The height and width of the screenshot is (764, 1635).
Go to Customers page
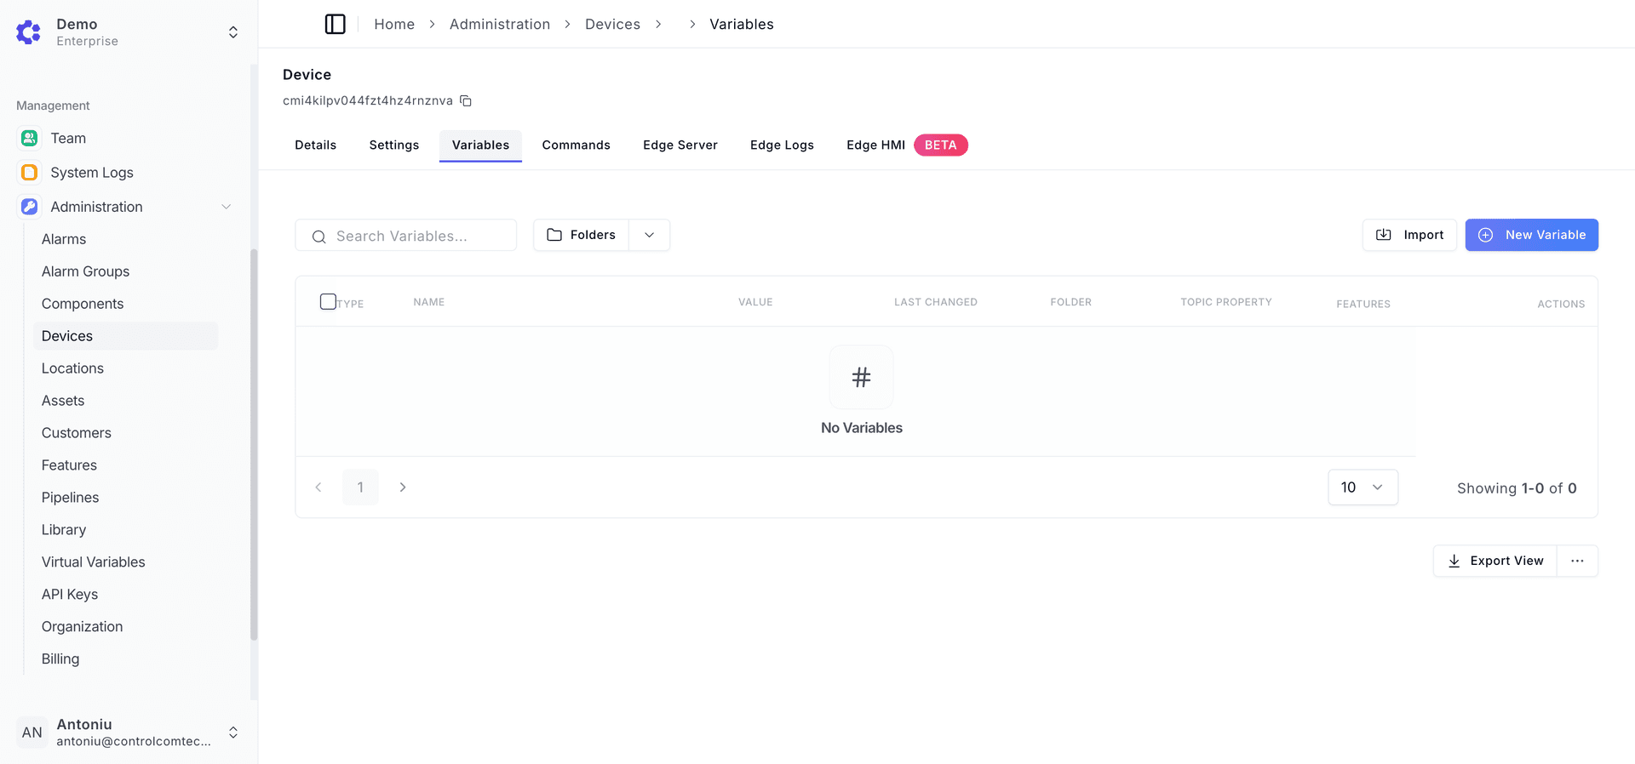click(77, 433)
